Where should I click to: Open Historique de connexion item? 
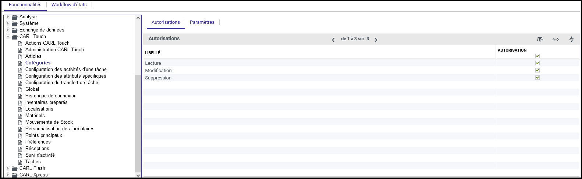coord(51,96)
